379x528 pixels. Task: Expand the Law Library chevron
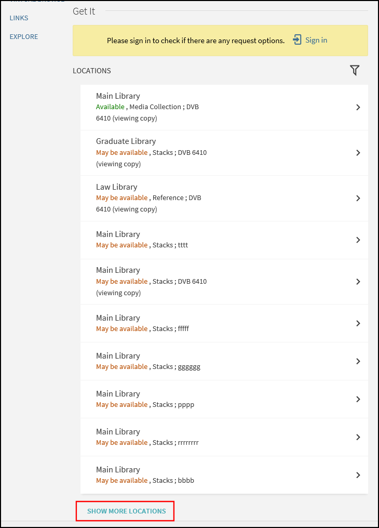click(358, 198)
